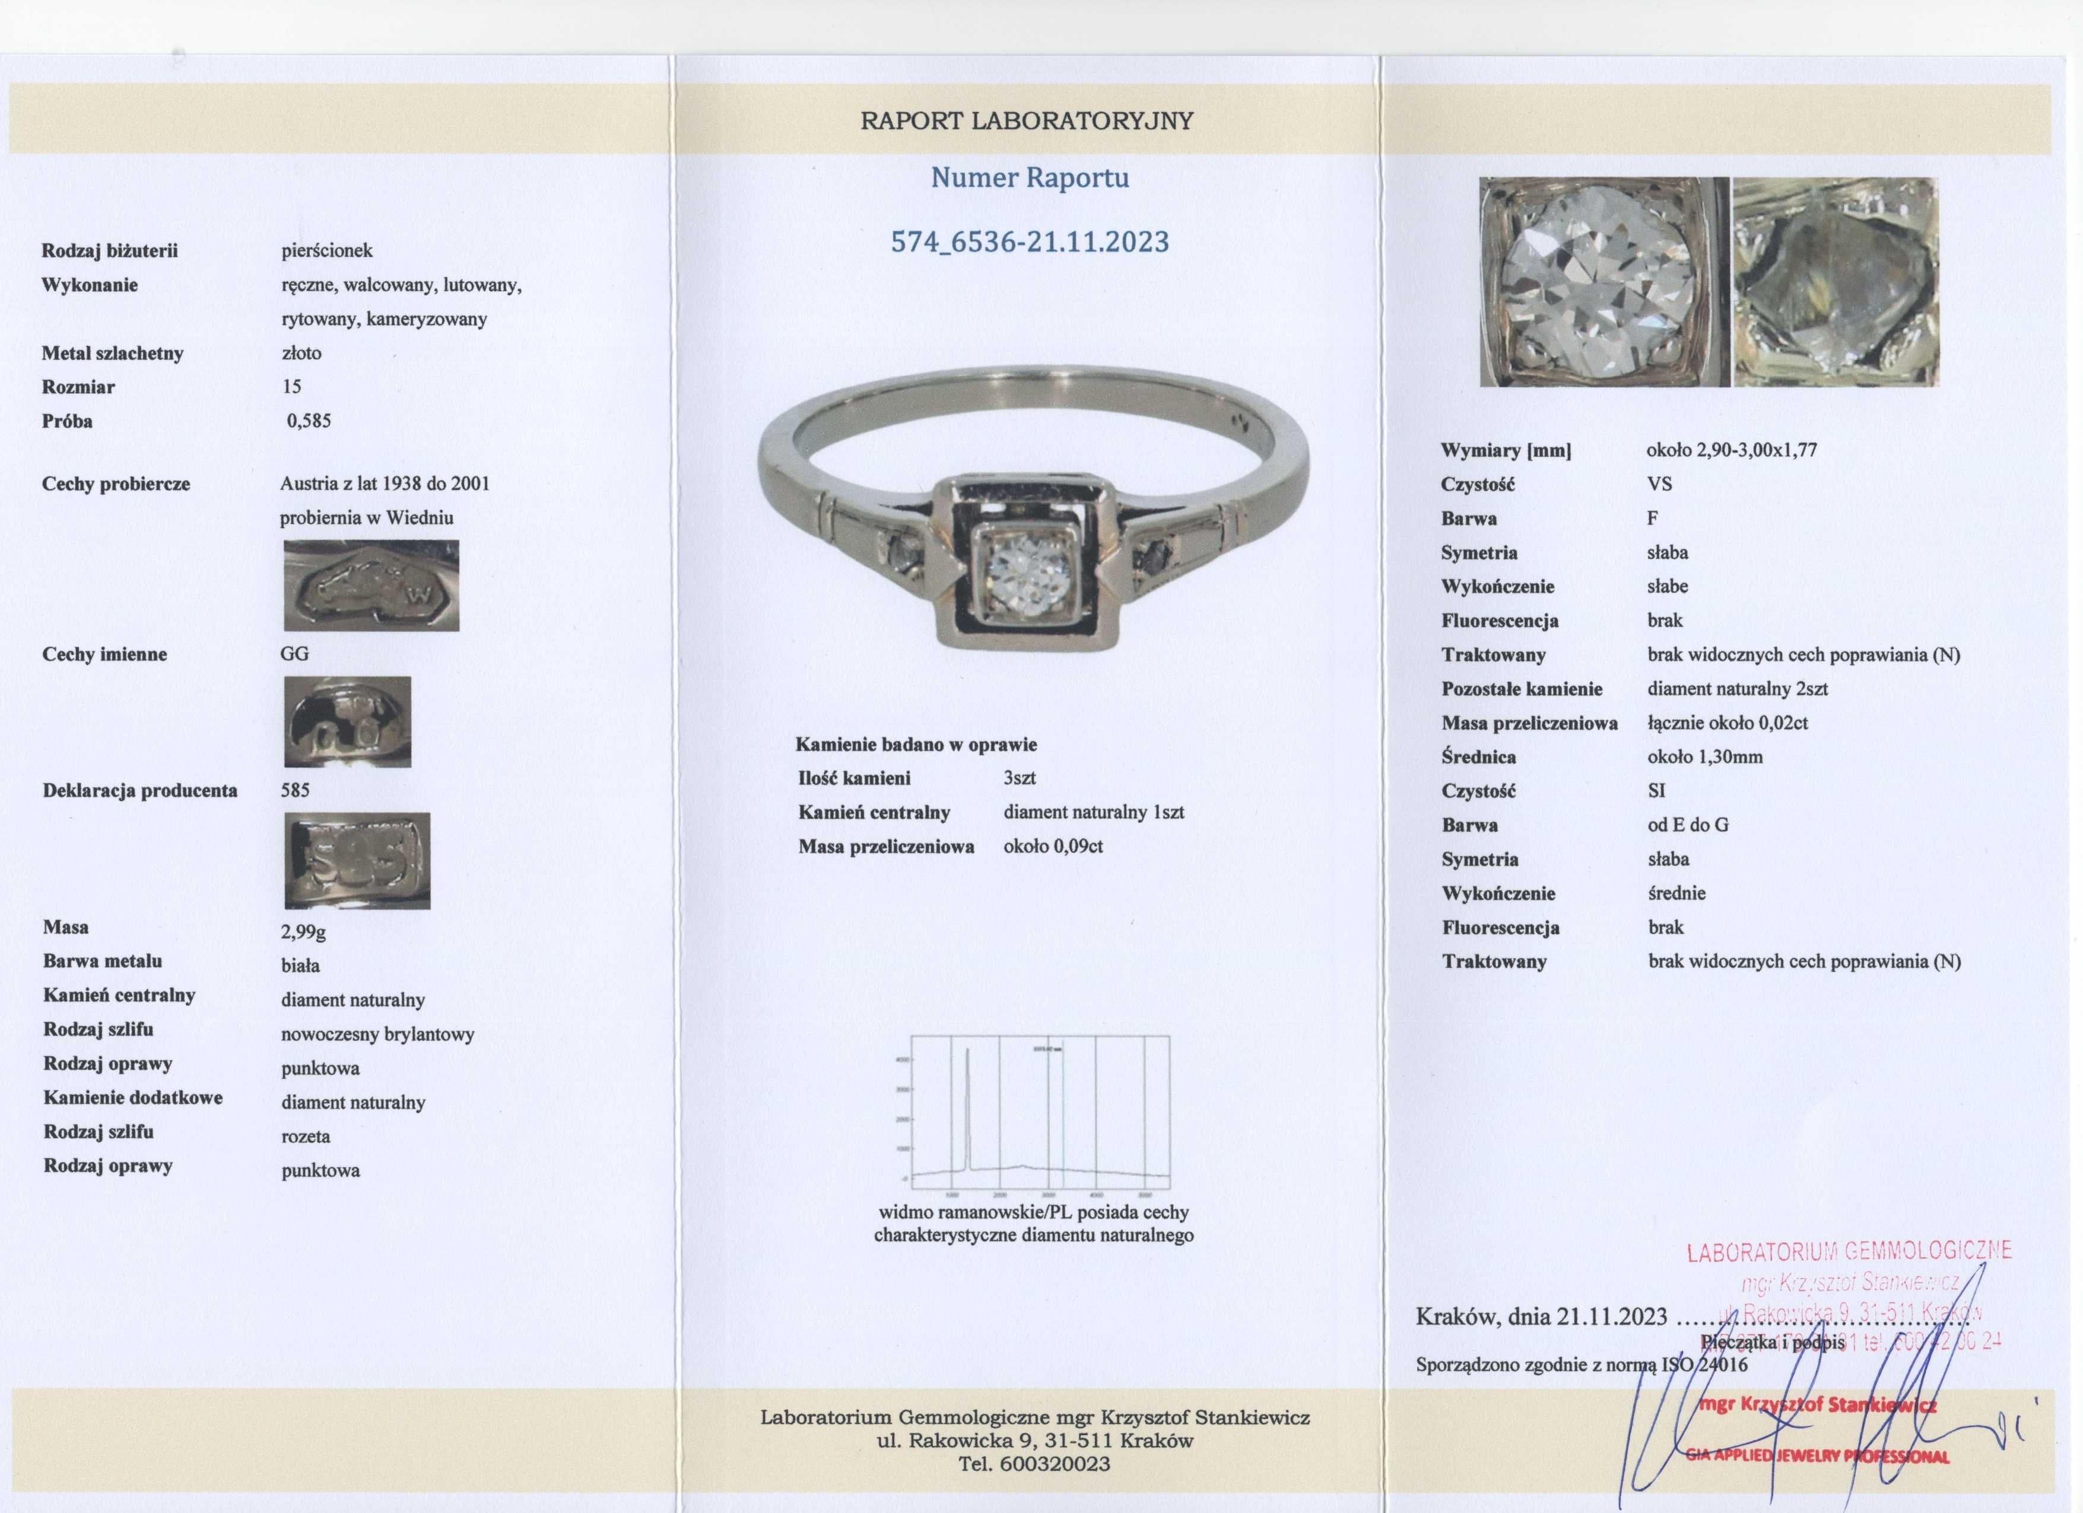The width and height of the screenshot is (2083, 1513).
Task: Click the label Cechy imienne
Action: coord(104,654)
